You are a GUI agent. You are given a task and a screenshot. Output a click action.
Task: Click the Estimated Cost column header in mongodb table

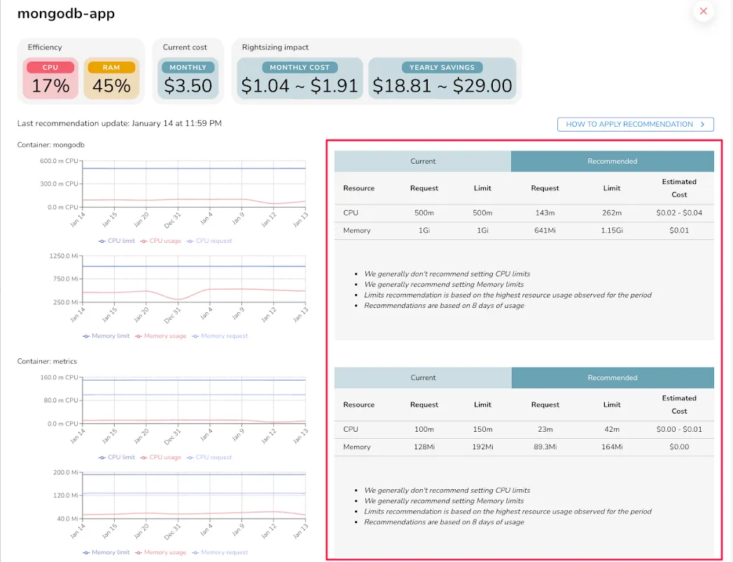[x=679, y=188]
